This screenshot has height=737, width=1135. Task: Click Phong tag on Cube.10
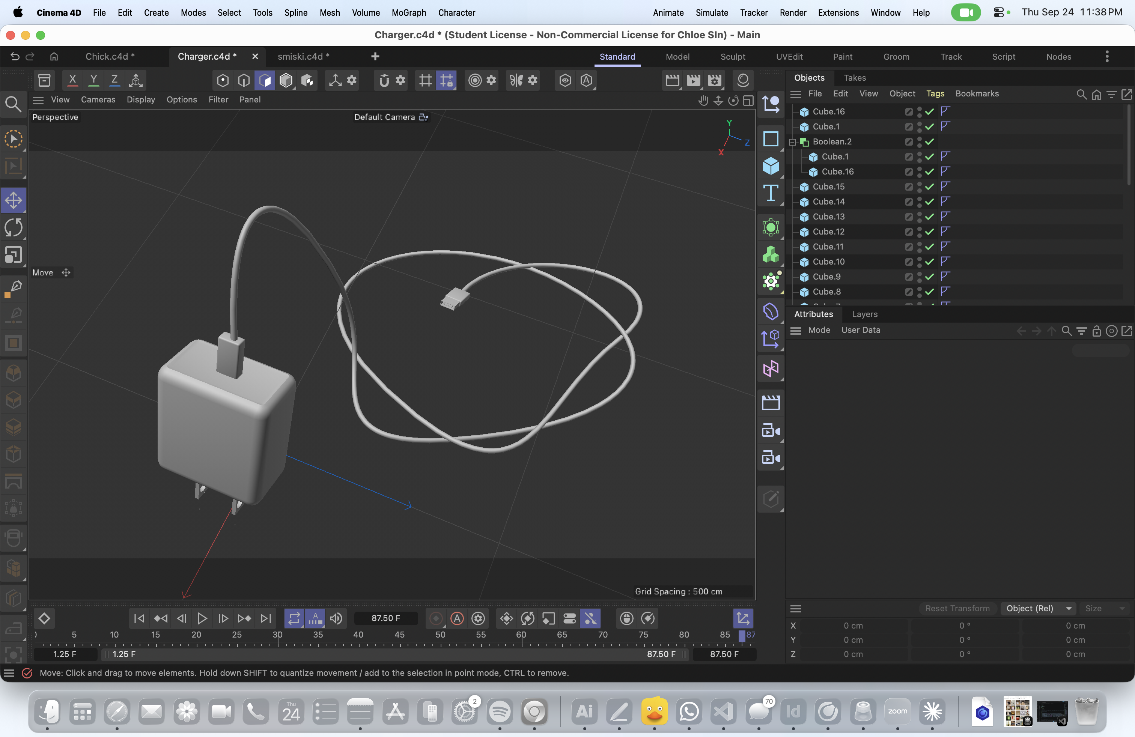coord(945,261)
